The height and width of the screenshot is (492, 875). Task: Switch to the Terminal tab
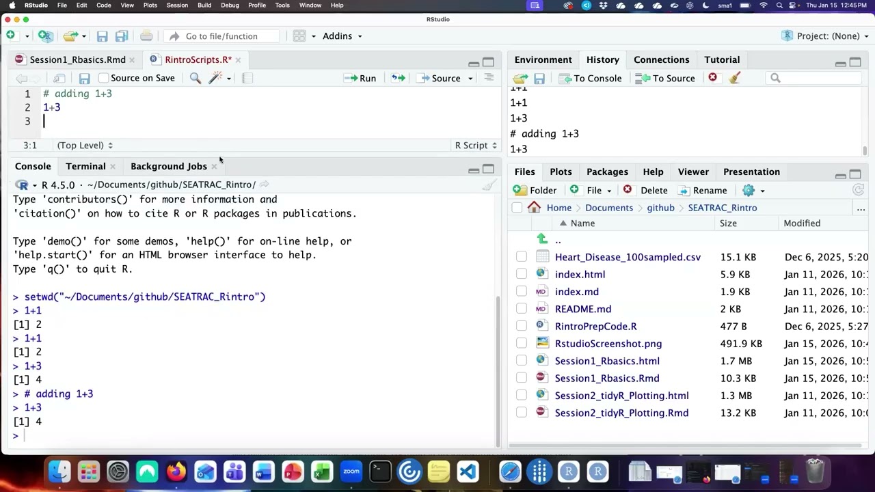[x=85, y=166]
